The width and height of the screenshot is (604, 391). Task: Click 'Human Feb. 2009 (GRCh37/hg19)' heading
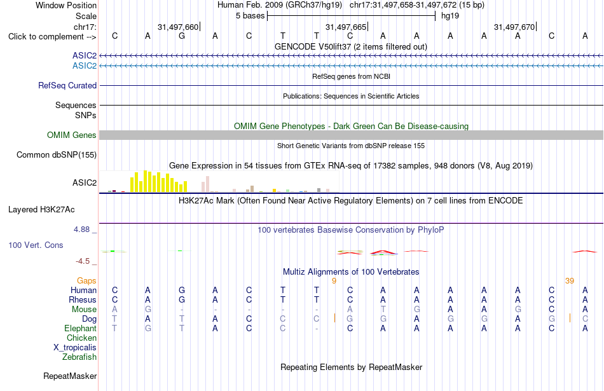[280, 5]
